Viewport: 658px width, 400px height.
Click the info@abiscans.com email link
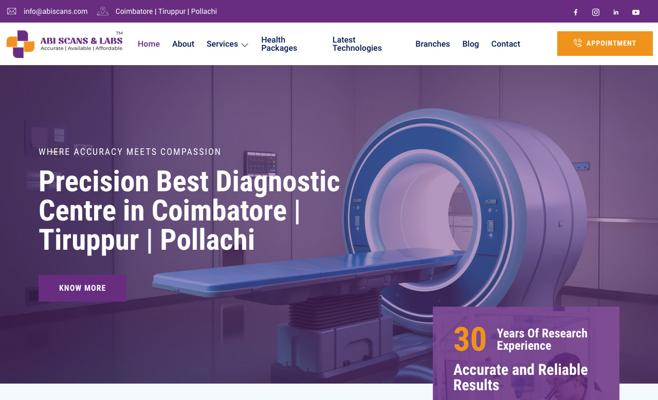coord(56,11)
